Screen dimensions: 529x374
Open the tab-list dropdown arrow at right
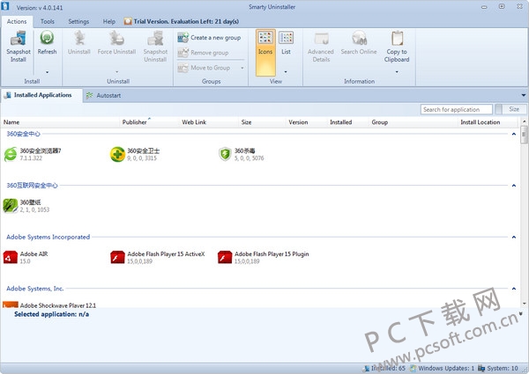coord(524,95)
